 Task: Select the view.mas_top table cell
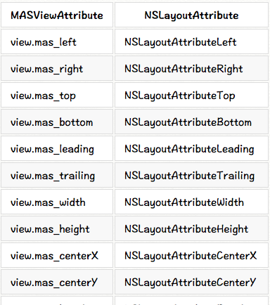(x=57, y=95)
